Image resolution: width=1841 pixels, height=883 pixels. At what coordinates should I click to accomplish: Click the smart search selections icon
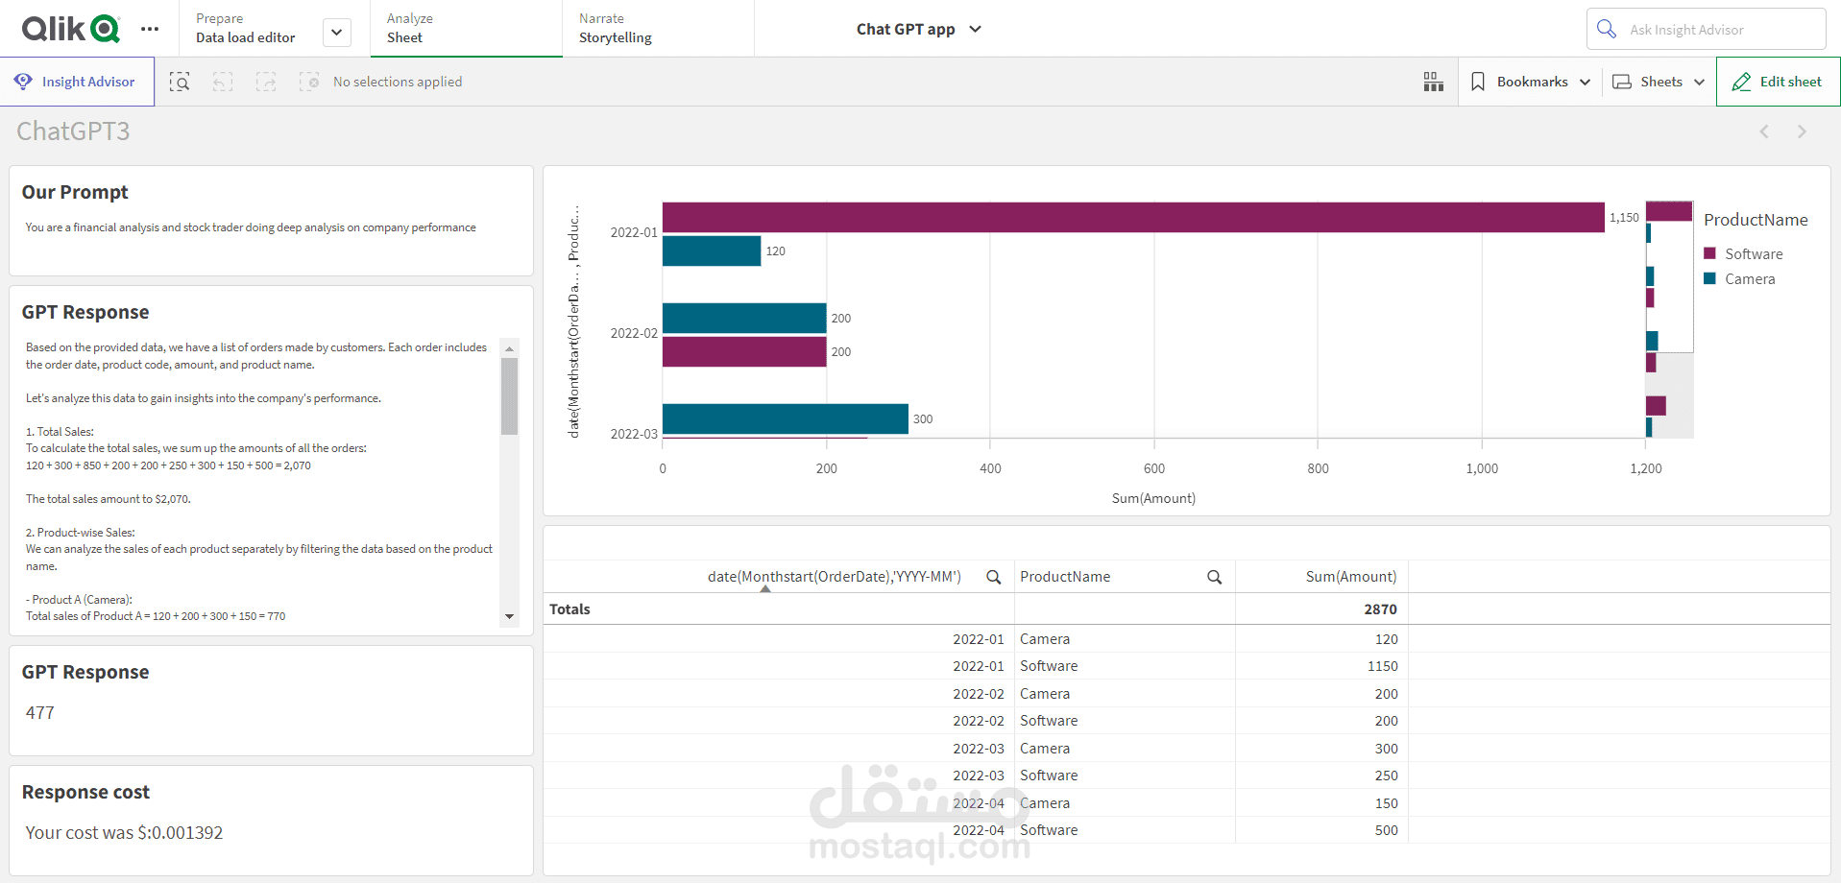coord(180,82)
